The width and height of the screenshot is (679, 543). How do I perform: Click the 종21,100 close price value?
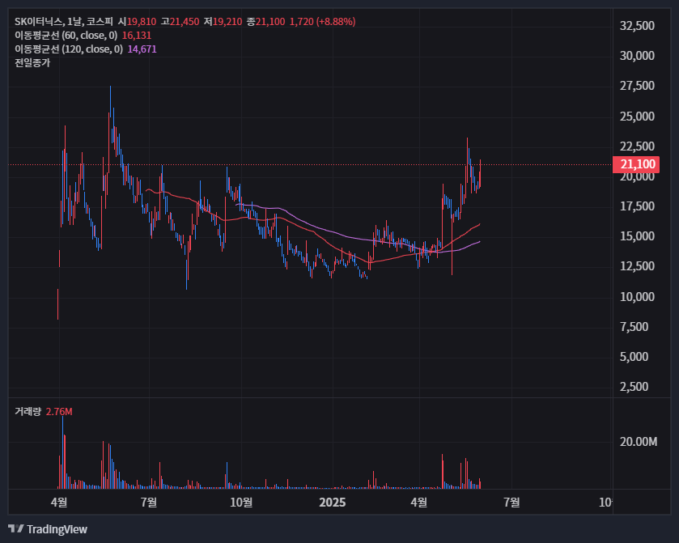pyautogui.click(x=266, y=22)
